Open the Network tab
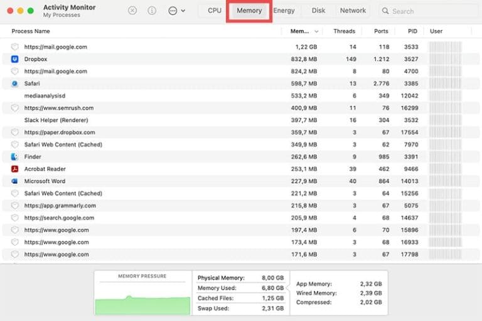The image size is (482, 321). point(353,11)
